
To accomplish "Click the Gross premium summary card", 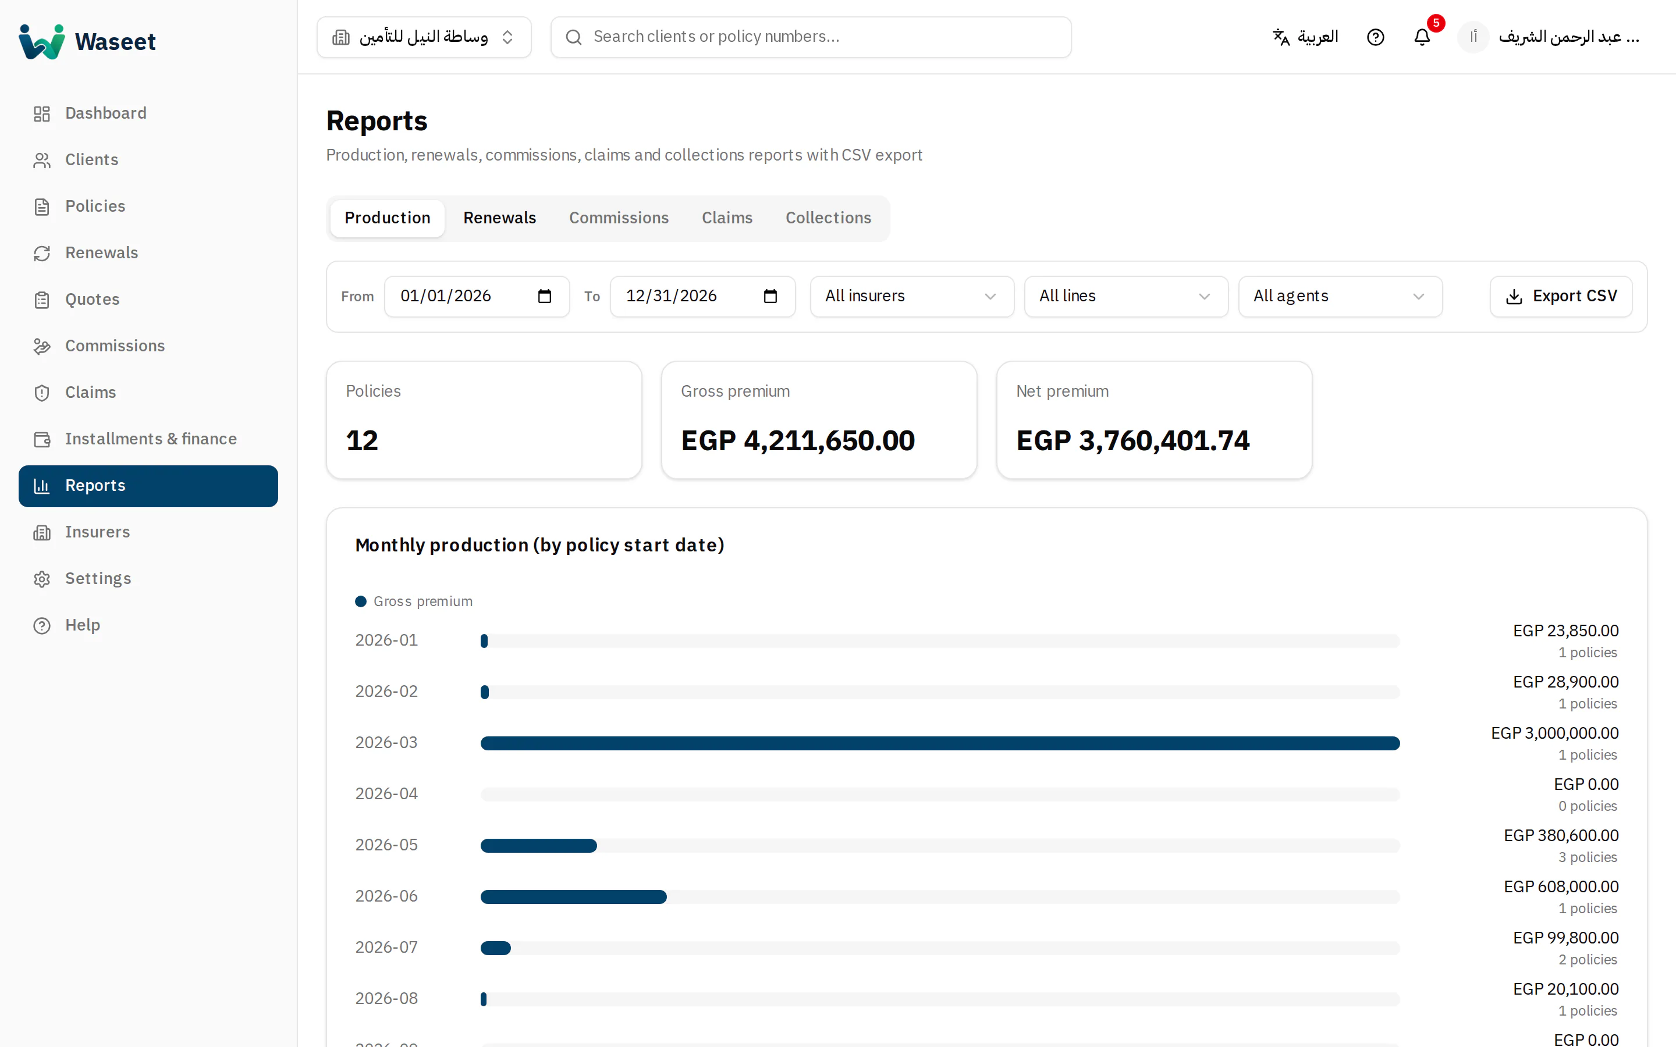I will point(819,419).
